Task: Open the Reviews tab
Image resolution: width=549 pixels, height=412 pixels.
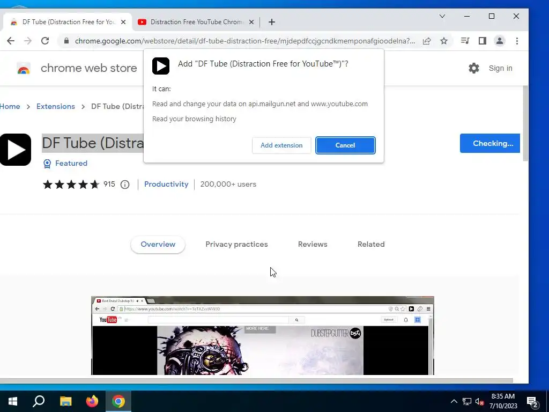Action: 313,244
